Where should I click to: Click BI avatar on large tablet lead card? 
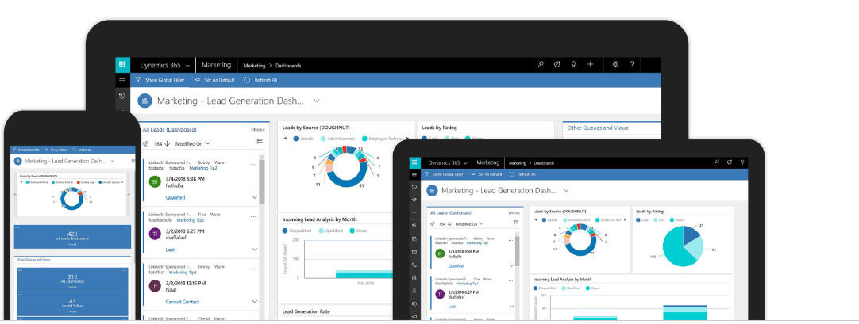(x=155, y=181)
